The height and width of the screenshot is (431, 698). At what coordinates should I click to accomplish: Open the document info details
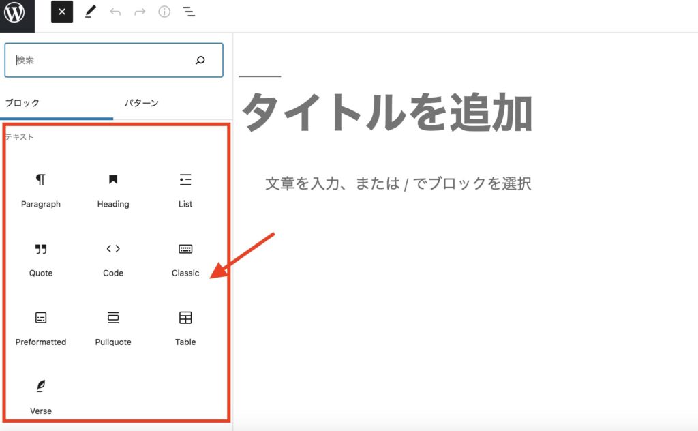pos(164,12)
